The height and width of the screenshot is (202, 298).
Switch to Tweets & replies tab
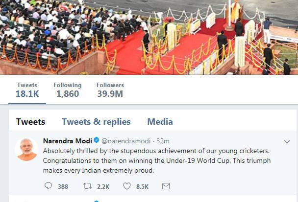pyautogui.click(x=96, y=122)
